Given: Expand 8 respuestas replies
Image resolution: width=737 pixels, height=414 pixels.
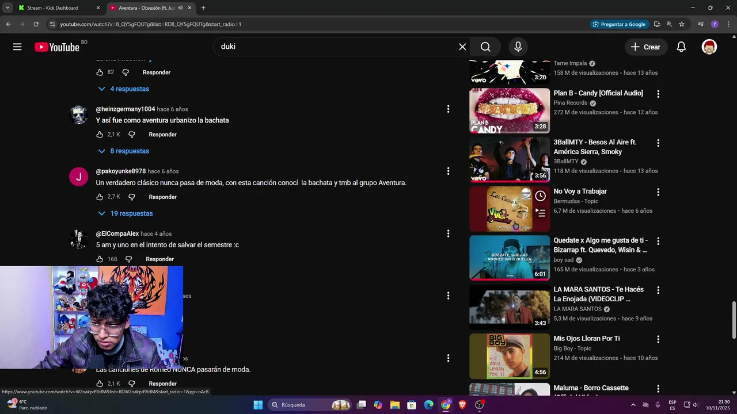Looking at the screenshot, I should pyautogui.click(x=123, y=151).
